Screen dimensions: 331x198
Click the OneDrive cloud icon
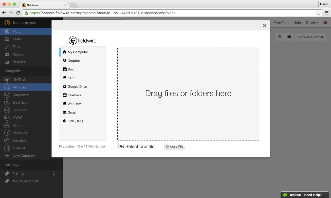(64, 95)
